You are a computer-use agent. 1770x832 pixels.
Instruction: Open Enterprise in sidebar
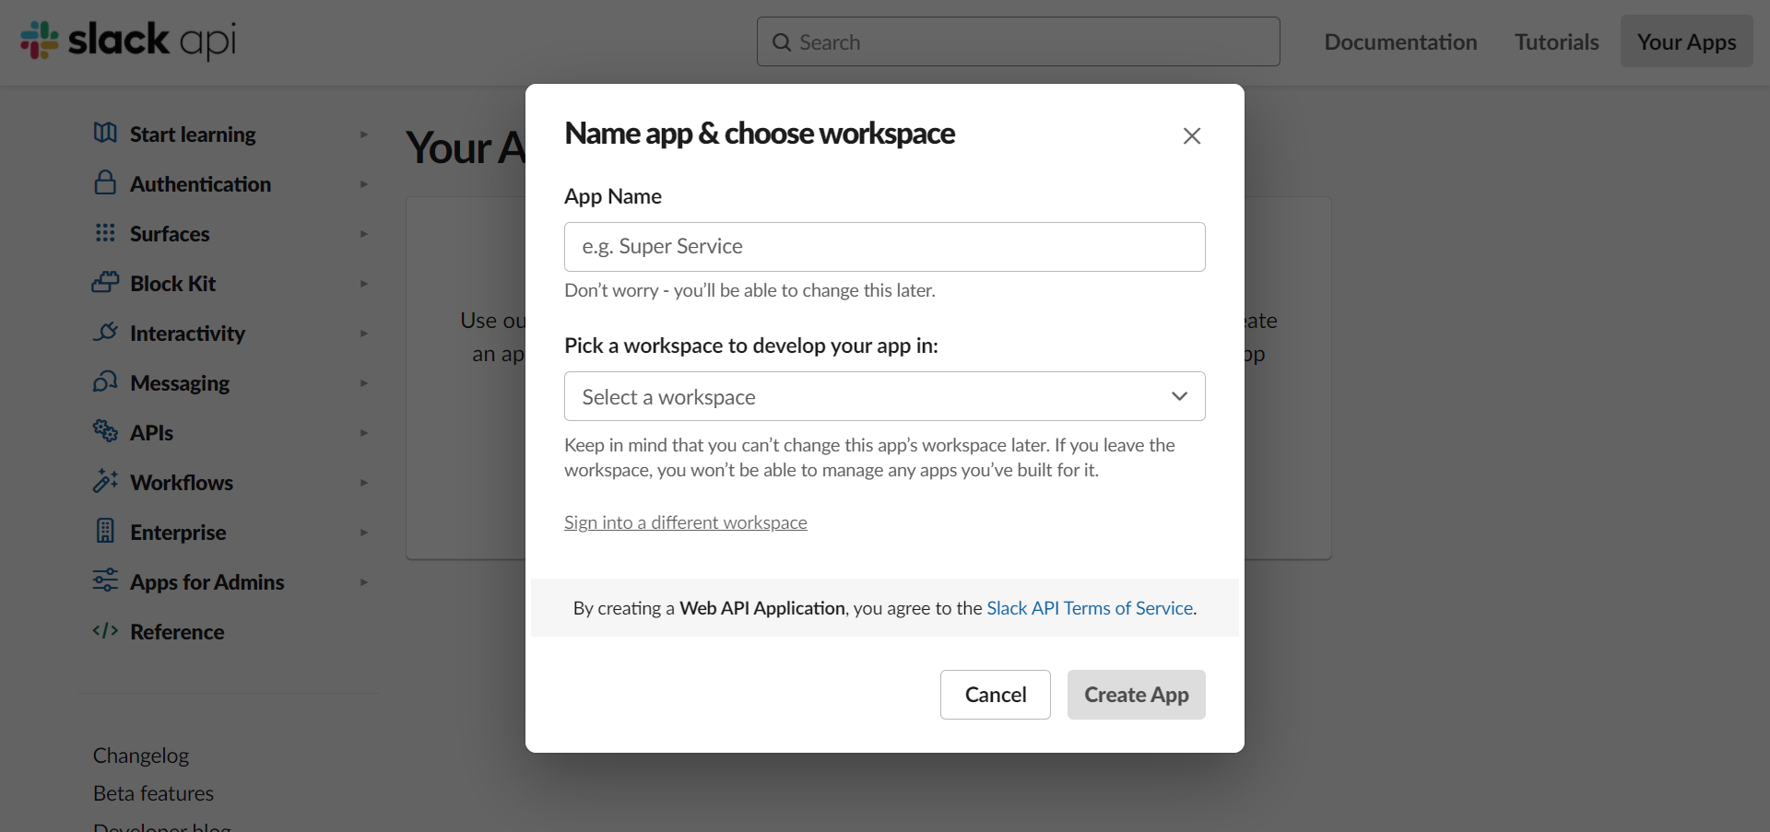[x=178, y=533]
